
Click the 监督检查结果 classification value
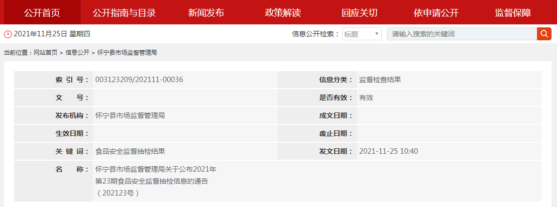click(x=380, y=80)
